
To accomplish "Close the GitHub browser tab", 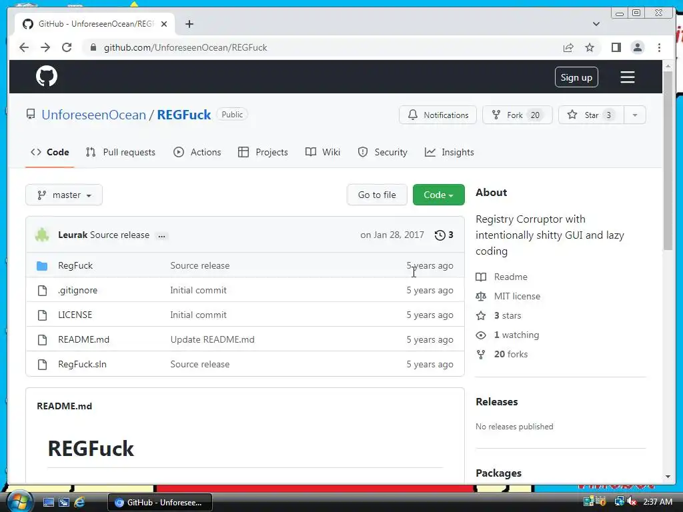I will [164, 24].
